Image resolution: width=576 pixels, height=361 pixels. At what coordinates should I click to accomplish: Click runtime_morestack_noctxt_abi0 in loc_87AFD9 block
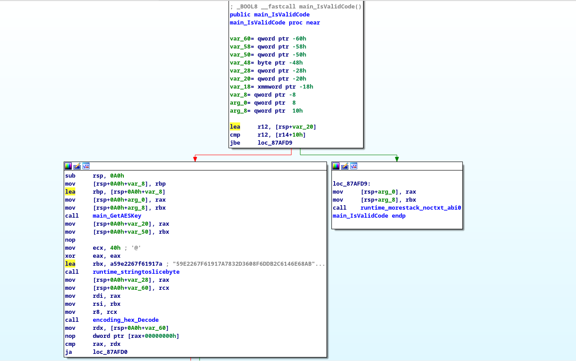coord(410,207)
